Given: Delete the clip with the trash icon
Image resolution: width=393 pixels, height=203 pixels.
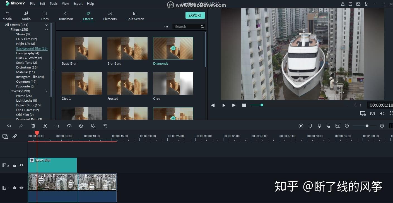Looking at the screenshot, I should click(x=33, y=126).
